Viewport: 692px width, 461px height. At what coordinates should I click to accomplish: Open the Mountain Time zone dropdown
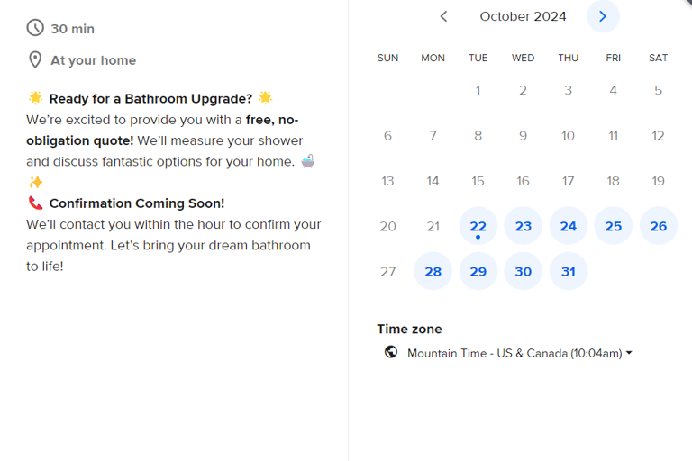pos(514,353)
